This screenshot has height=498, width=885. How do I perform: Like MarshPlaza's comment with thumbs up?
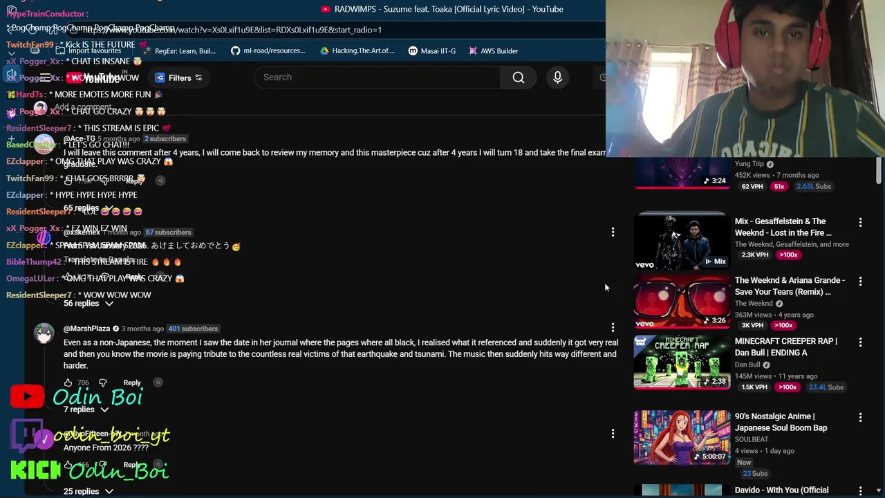pyautogui.click(x=68, y=382)
